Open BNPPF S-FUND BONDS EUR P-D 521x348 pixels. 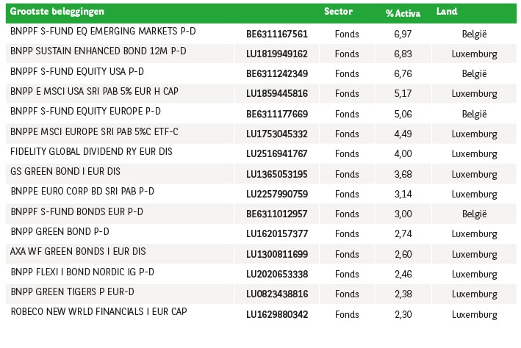(x=77, y=212)
